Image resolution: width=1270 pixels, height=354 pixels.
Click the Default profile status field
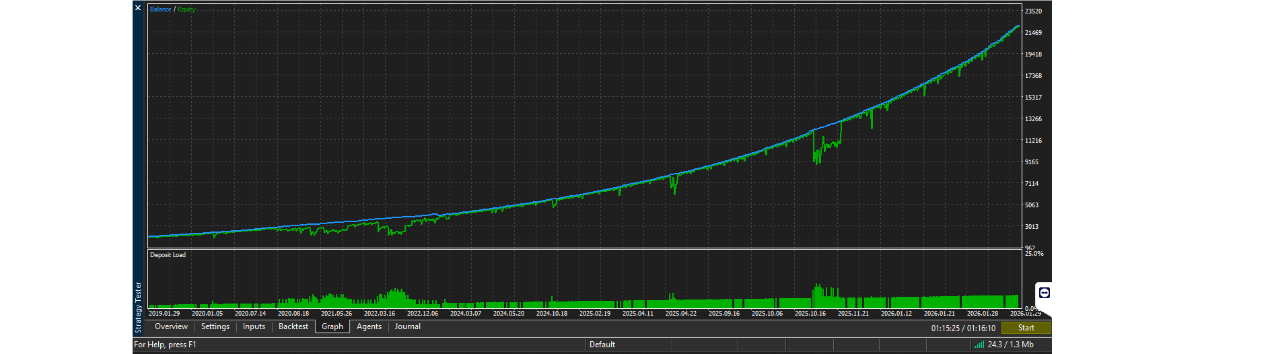pos(602,345)
